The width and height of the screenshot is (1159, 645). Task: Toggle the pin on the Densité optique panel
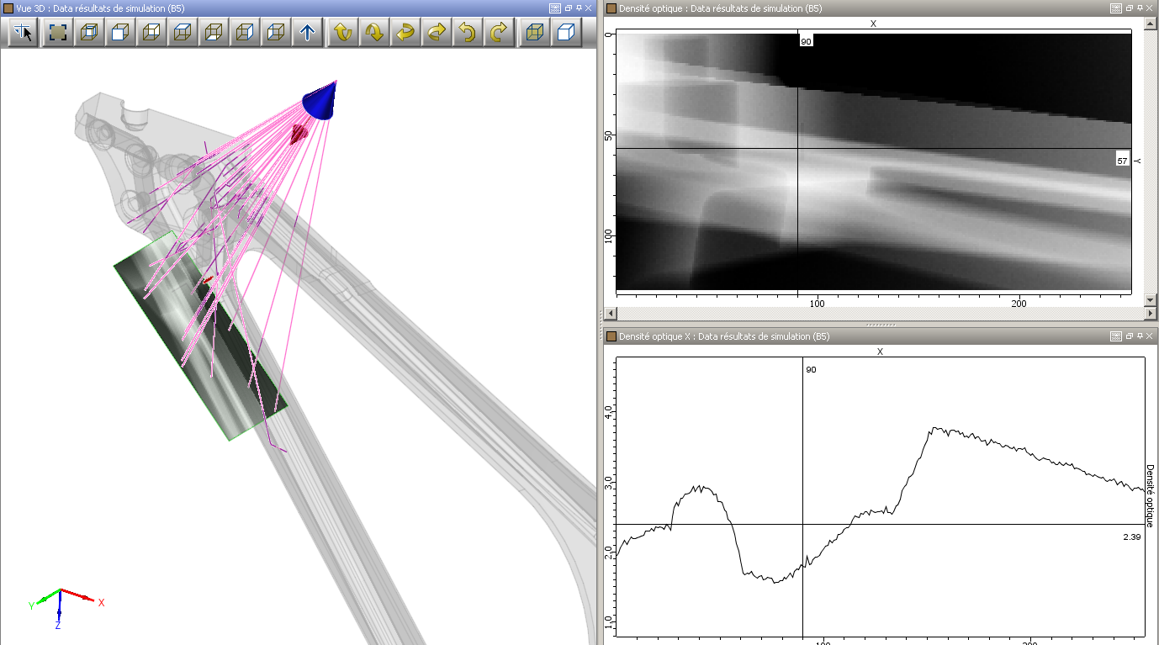click(x=1140, y=8)
